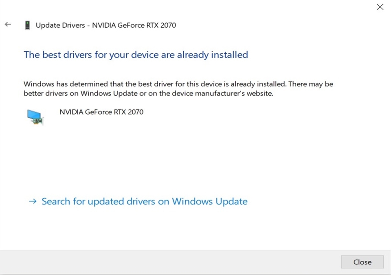Screen dimensions: 391x275
Task: Click the display adapter icon for RTX 2070
Action: 35,117
